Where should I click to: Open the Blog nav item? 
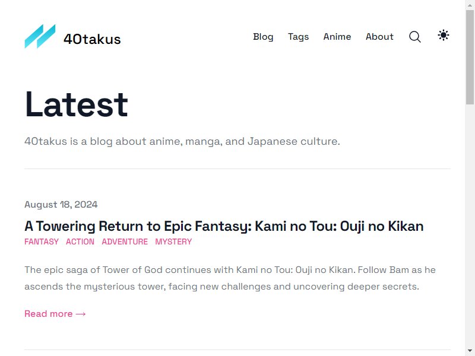click(x=263, y=37)
